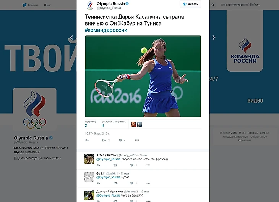The height and width of the screenshot is (202, 279).
Task: Open more options on Galkin's comment
Action: click(148, 183)
